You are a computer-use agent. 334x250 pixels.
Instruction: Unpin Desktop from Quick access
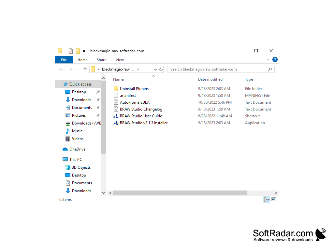pos(98,92)
